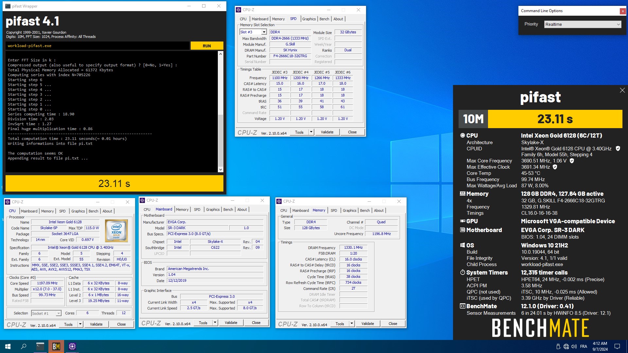Viewport: 628px width, 353px height.
Task: Open Memory tab in the CPU-Z CPU window
Action: tap(47, 211)
